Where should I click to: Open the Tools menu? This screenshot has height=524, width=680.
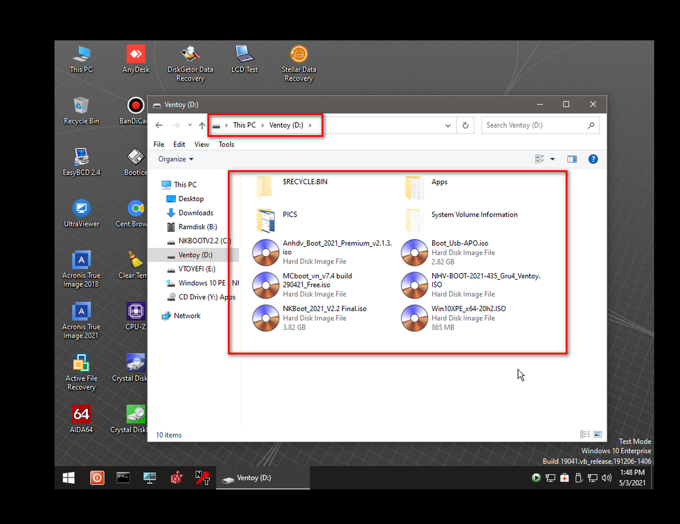pyautogui.click(x=226, y=144)
